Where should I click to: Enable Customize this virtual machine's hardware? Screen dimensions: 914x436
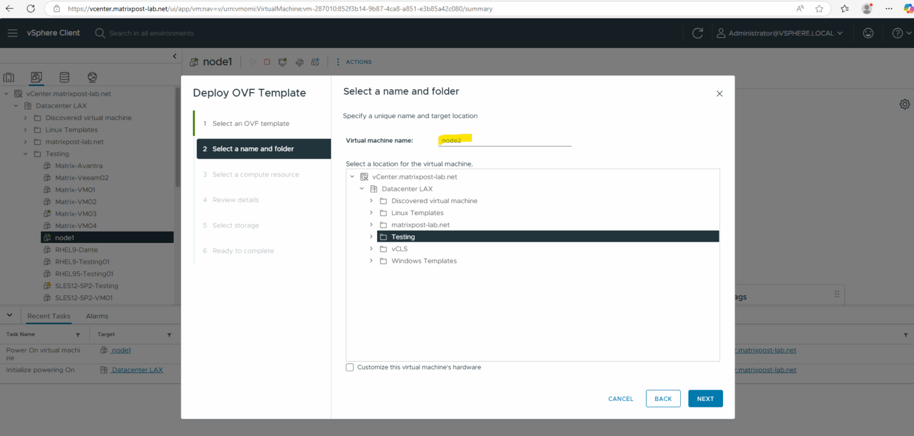350,367
